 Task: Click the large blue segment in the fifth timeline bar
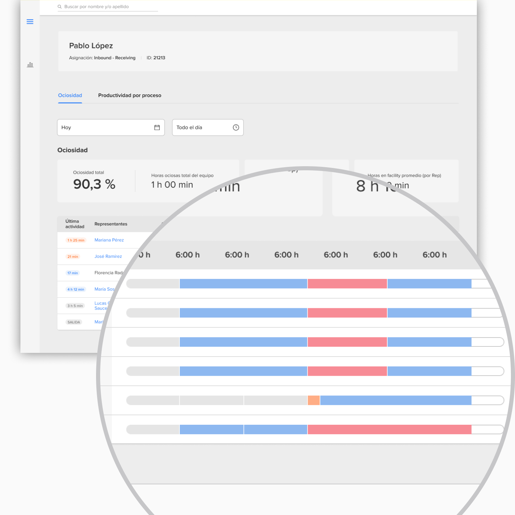click(x=396, y=400)
